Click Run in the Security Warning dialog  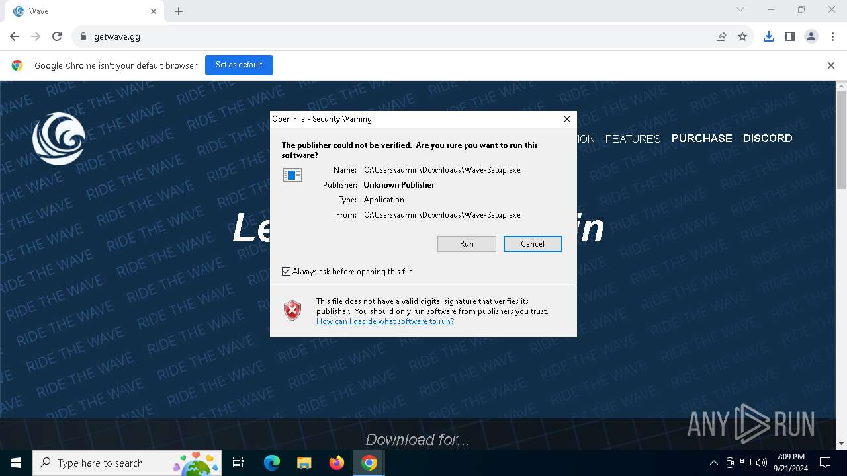click(467, 244)
